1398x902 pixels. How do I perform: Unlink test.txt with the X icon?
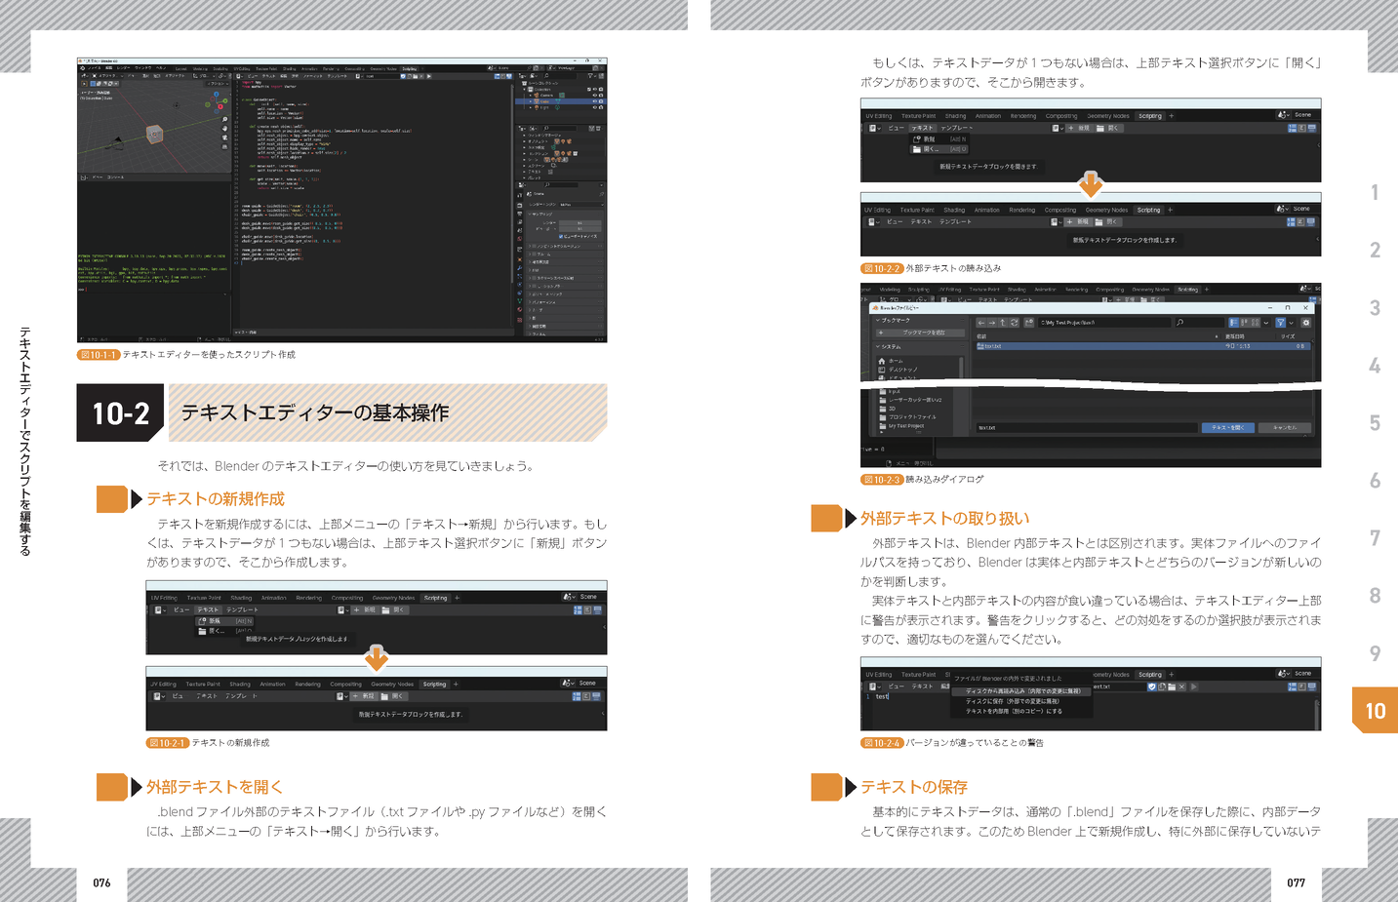pos(1181,686)
